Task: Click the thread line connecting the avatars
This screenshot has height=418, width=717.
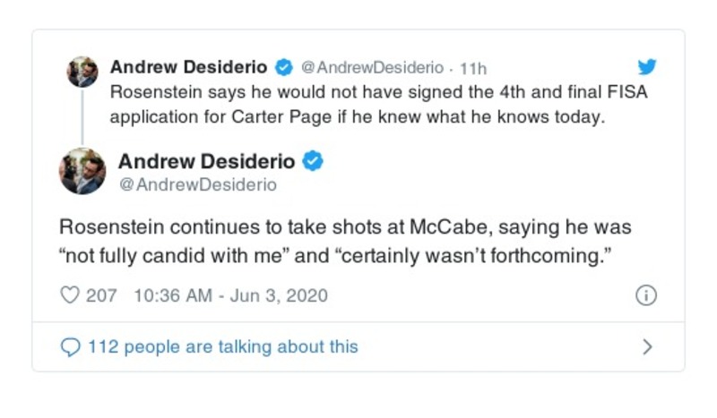Action: click(82, 116)
